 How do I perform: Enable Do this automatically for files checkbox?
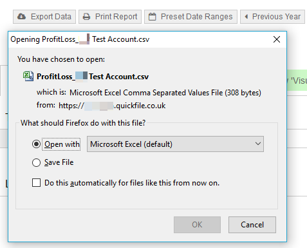pos(36,183)
